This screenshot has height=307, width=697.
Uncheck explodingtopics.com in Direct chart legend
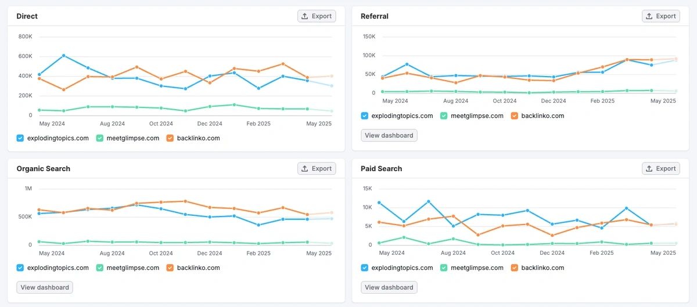[20, 138]
